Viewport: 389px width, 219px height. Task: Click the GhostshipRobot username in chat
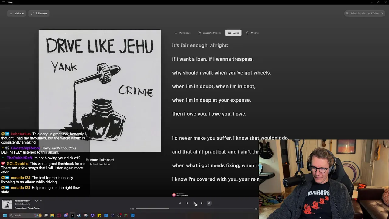(x=26, y=148)
